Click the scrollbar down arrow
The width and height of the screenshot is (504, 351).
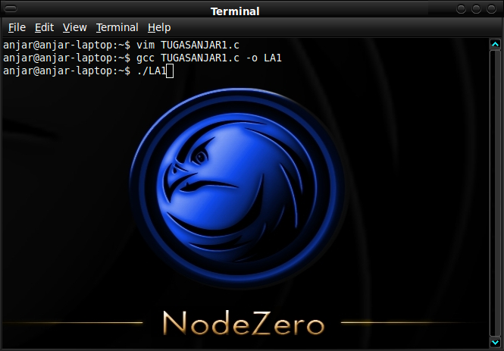click(x=495, y=342)
